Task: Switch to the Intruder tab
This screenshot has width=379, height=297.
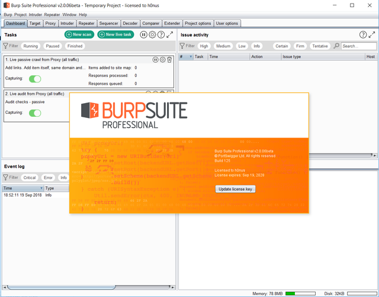Action: point(67,23)
